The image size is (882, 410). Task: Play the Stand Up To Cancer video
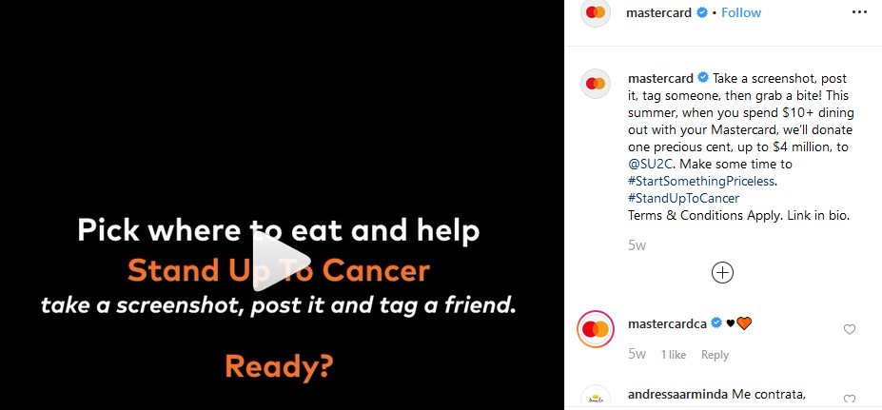pos(282,261)
